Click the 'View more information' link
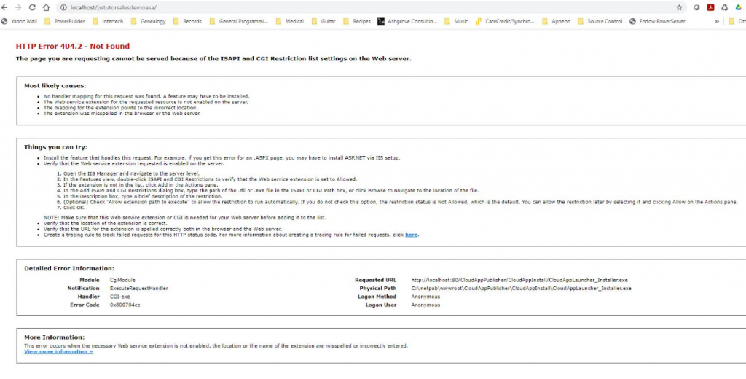The height and width of the screenshot is (379, 746). [x=58, y=351]
